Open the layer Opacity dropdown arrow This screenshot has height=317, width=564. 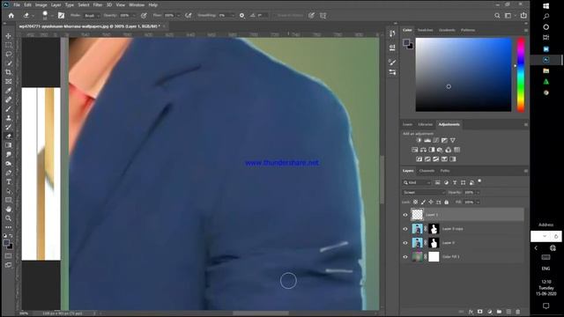coord(478,193)
